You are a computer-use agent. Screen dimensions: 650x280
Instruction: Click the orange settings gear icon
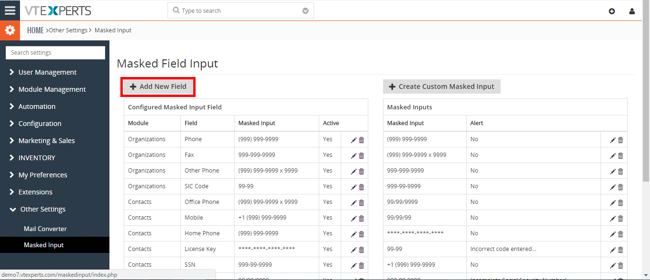10,30
